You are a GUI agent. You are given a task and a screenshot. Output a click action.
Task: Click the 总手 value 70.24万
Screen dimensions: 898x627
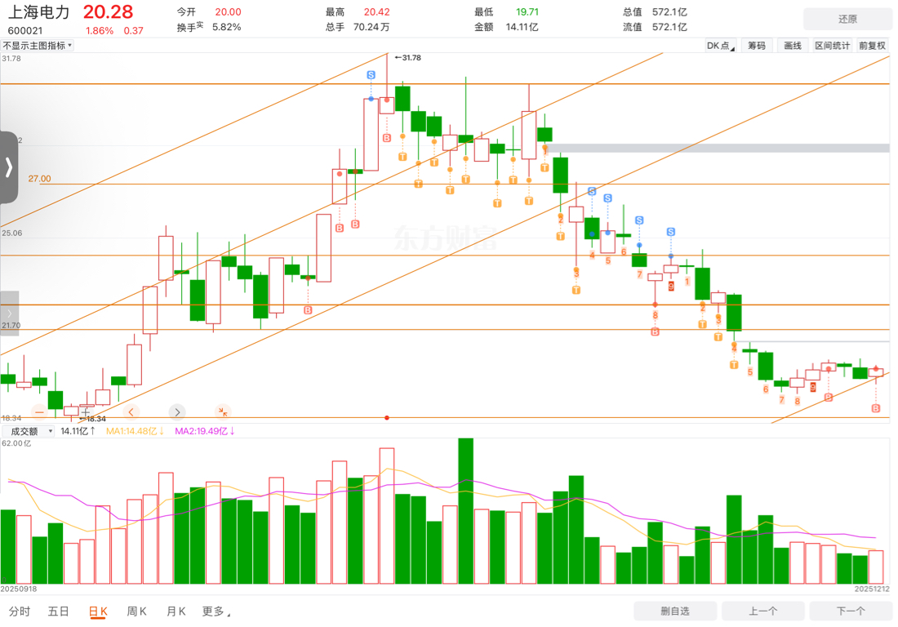(371, 27)
